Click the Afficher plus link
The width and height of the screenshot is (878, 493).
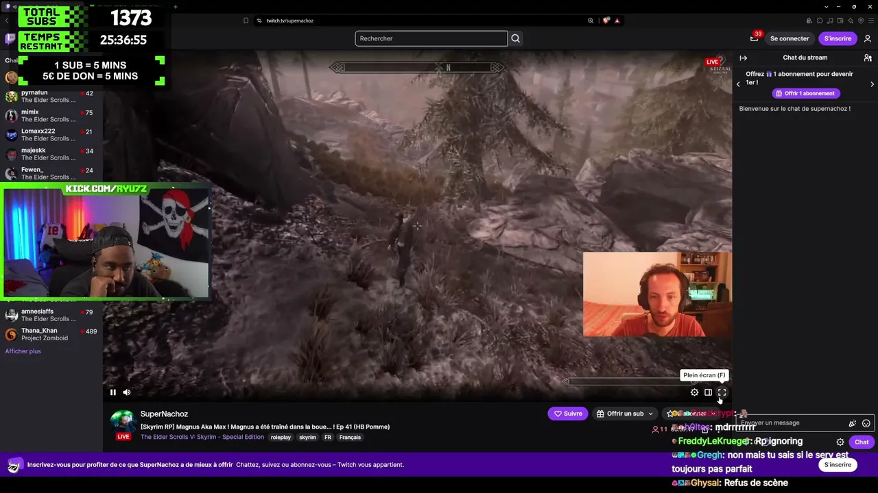click(23, 351)
